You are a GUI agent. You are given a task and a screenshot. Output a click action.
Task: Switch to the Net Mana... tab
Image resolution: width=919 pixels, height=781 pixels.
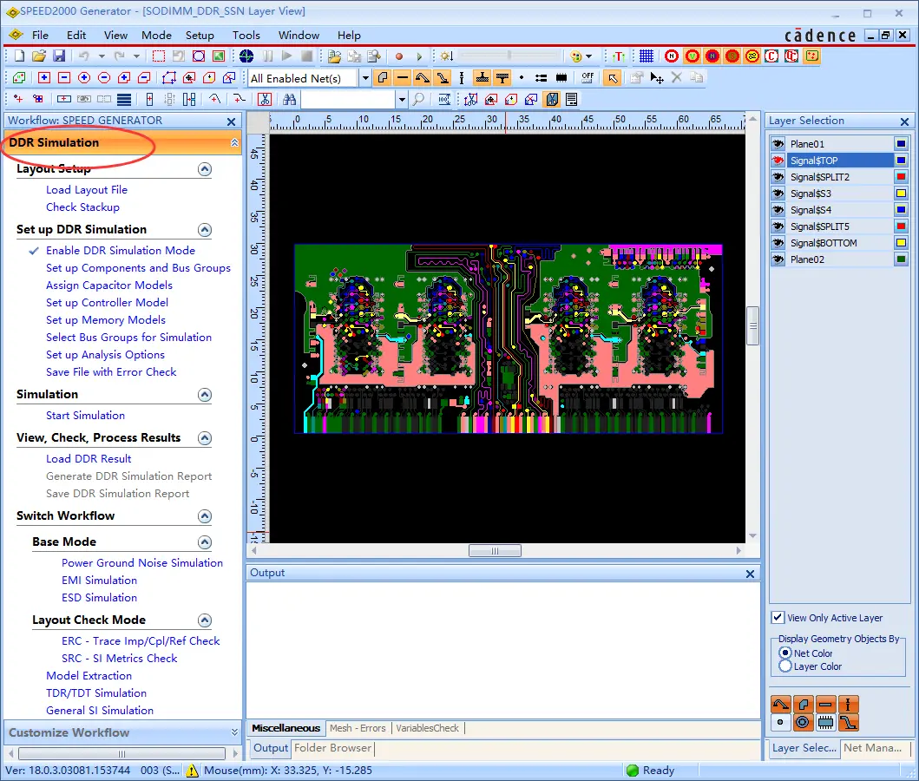point(873,748)
